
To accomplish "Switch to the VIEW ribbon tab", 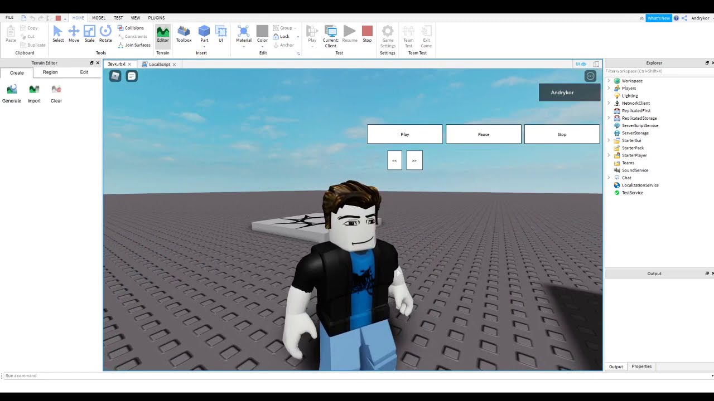I will [136, 18].
